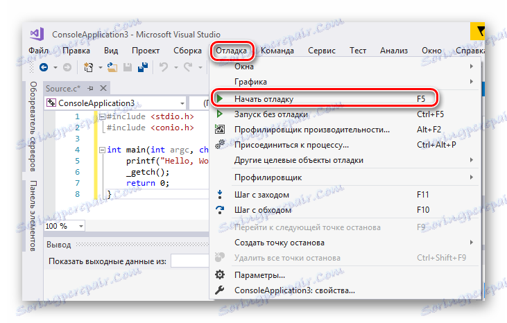Viewport: 507px width, 323px height.
Task: Open the Анализ menu
Action: pos(394,51)
